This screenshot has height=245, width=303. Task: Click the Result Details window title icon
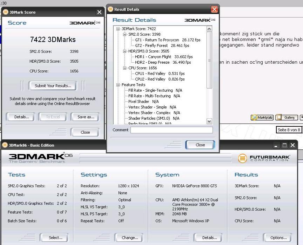(110, 9)
